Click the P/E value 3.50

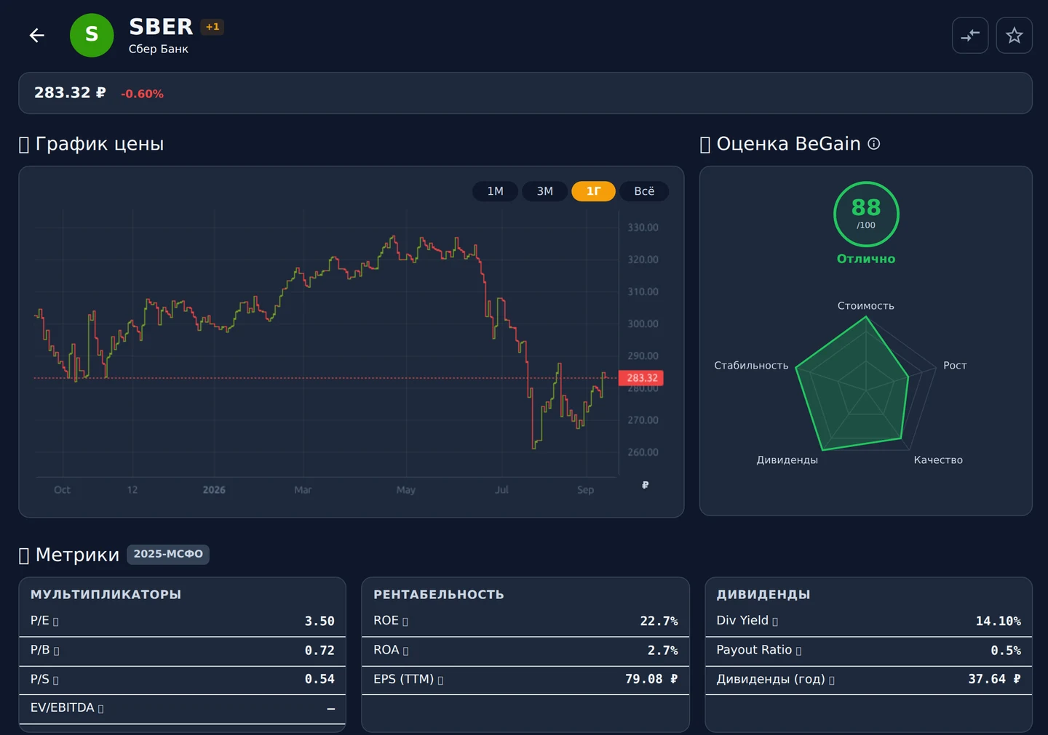[x=319, y=621]
